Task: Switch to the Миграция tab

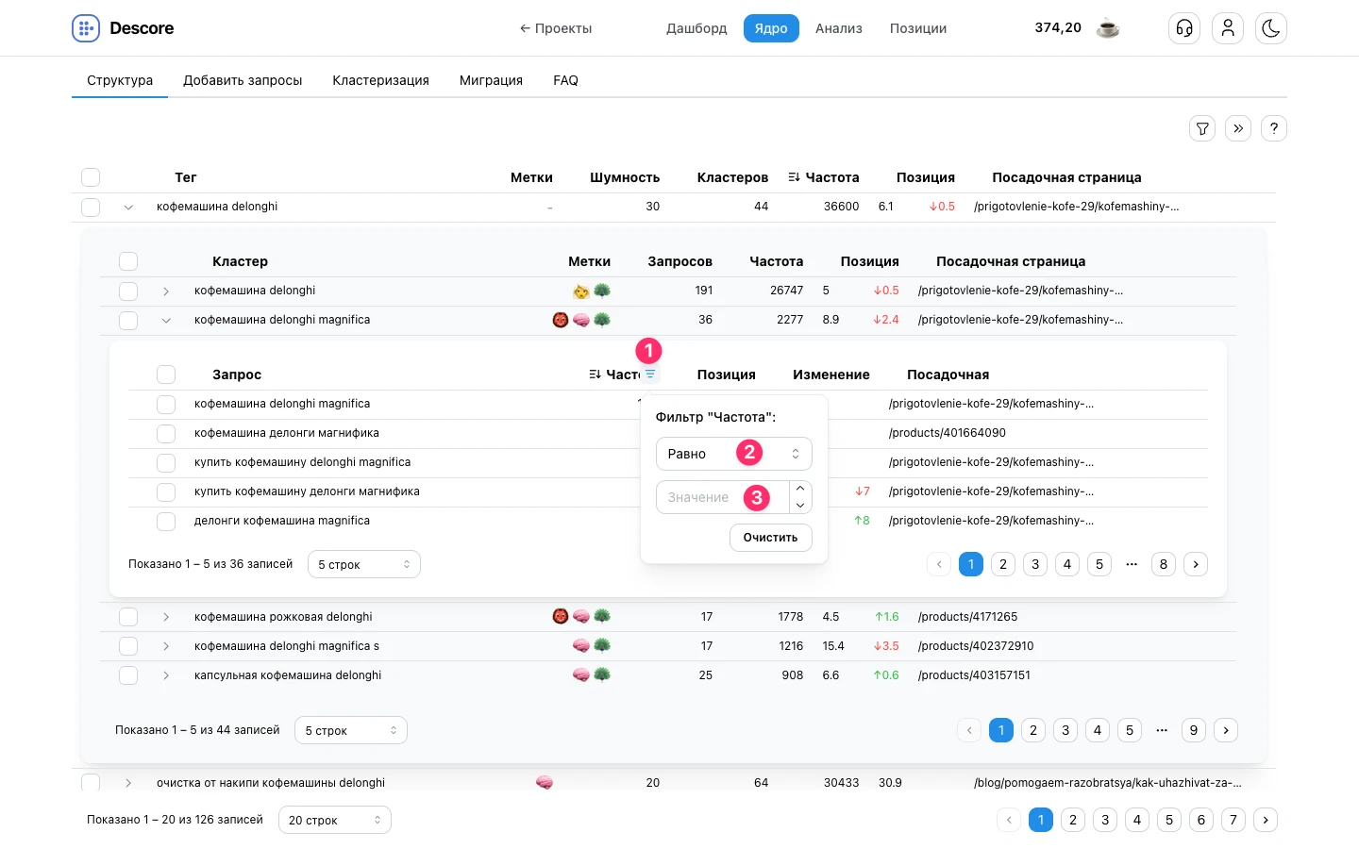Action: pos(491,80)
